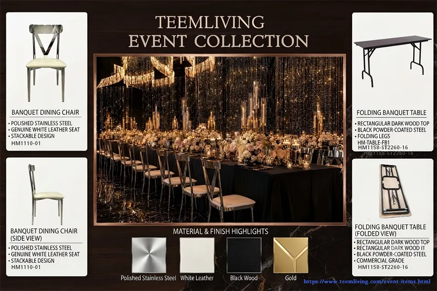Click the FOLDING BANQUET TABLE (FOLDED VIEW) heading
The height and width of the screenshot is (291, 437).
tap(390, 230)
